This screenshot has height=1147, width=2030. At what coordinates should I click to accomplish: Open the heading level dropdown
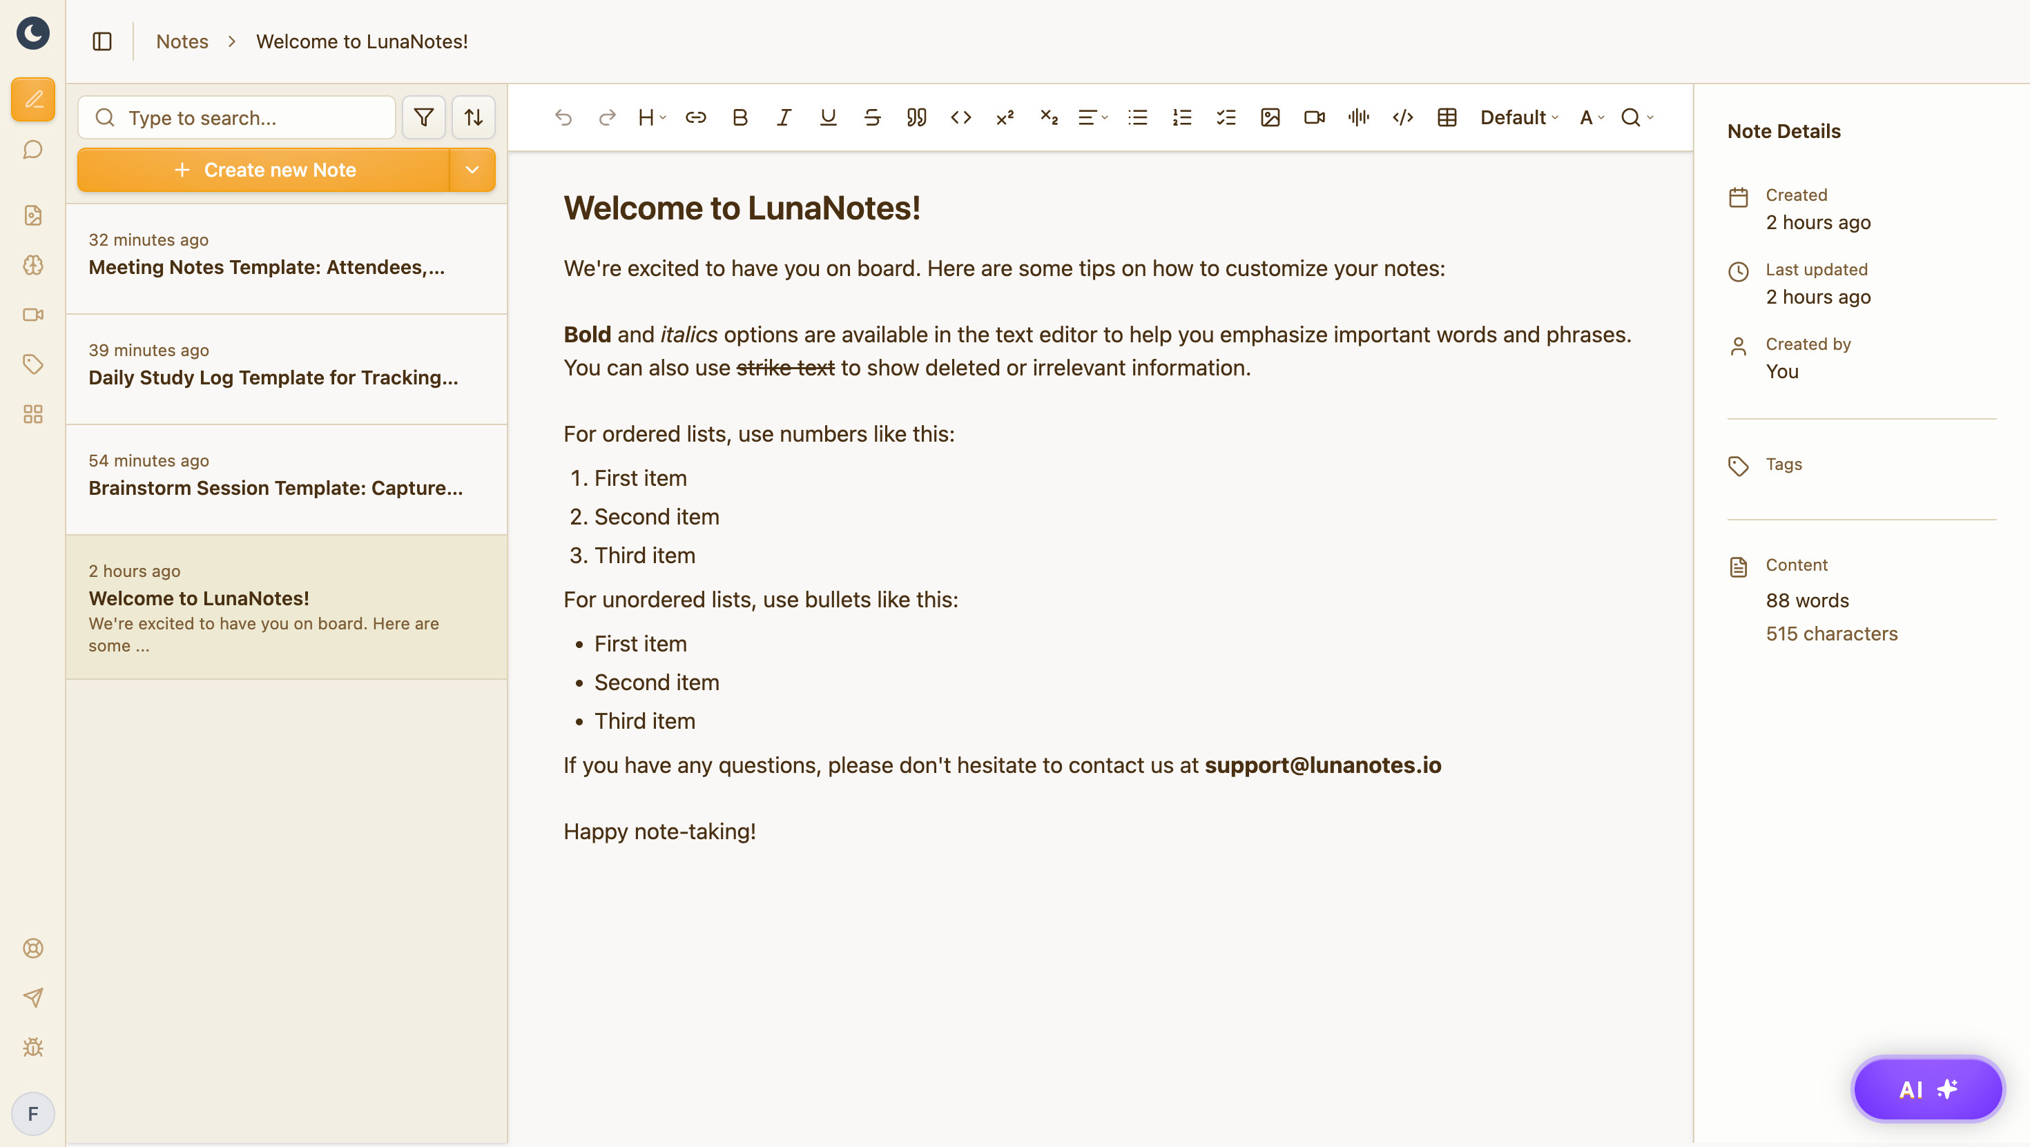[x=651, y=118]
